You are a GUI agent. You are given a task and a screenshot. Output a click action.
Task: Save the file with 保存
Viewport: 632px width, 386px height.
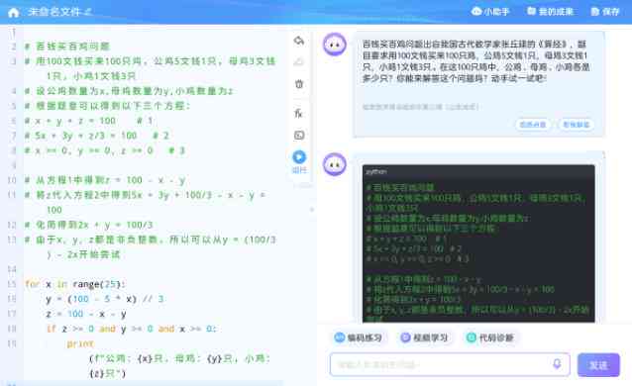point(605,11)
